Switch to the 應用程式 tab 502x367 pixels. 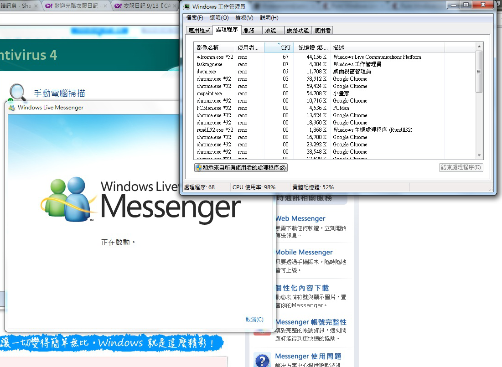[199, 30]
